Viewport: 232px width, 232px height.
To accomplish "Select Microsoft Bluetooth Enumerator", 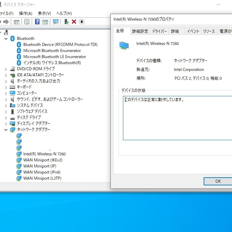I will click(x=52, y=51).
